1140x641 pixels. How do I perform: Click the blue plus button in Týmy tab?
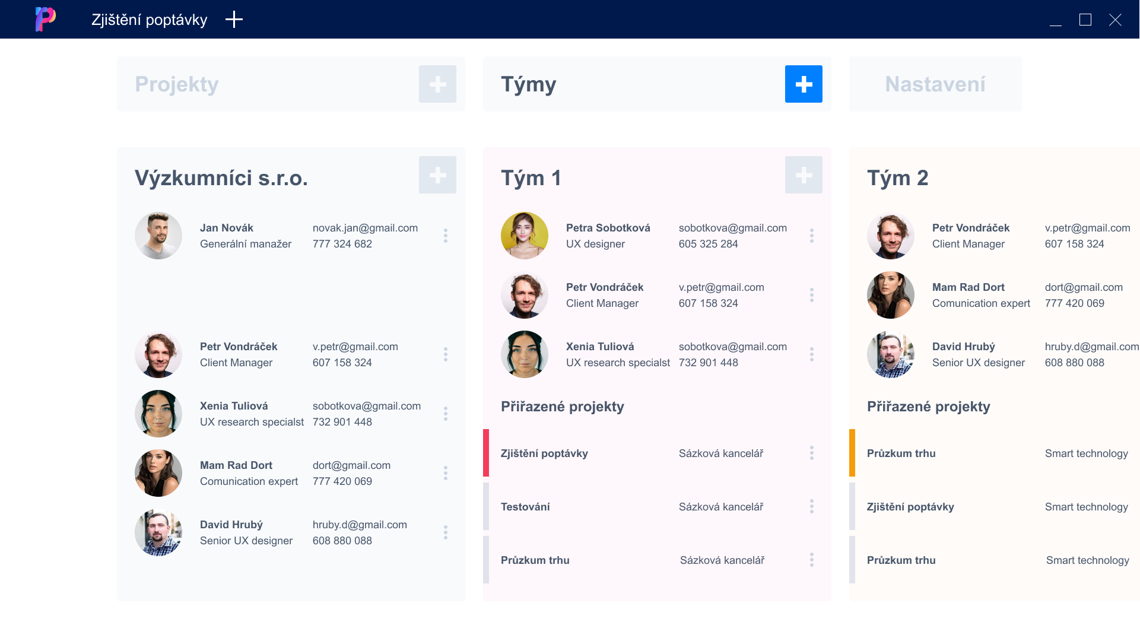click(804, 84)
